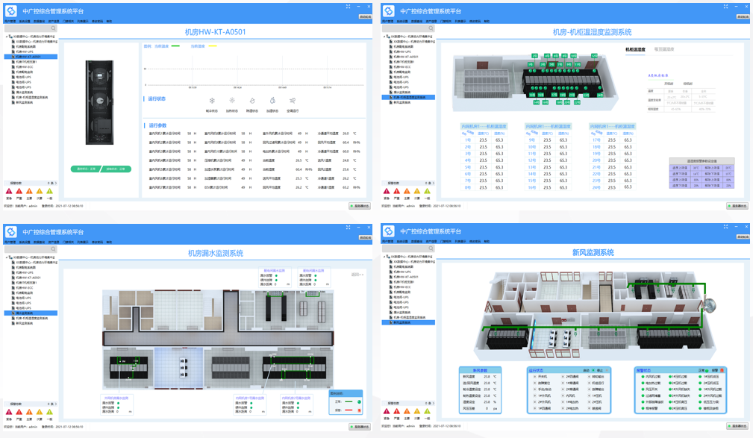Image resolution: width=753 pixels, height=438 pixels.
Task: Collapse the root tree node in the HW-KT-A0501 window
Action: tap(7, 37)
